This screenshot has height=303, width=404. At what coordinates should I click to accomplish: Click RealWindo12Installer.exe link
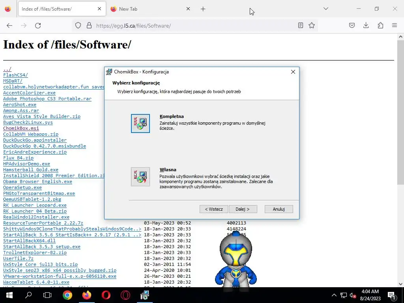[x=36, y=217]
